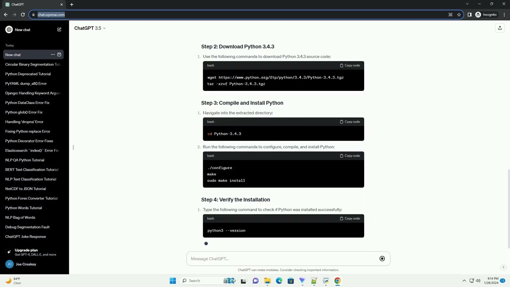Click Upgrade plan in sidebar

(33, 252)
